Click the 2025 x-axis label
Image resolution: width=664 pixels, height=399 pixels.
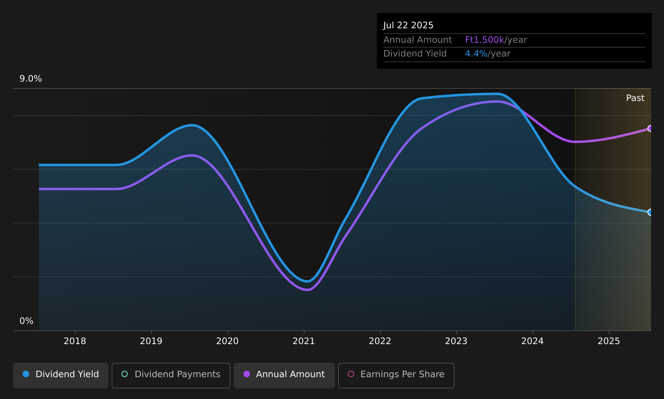[x=609, y=341]
